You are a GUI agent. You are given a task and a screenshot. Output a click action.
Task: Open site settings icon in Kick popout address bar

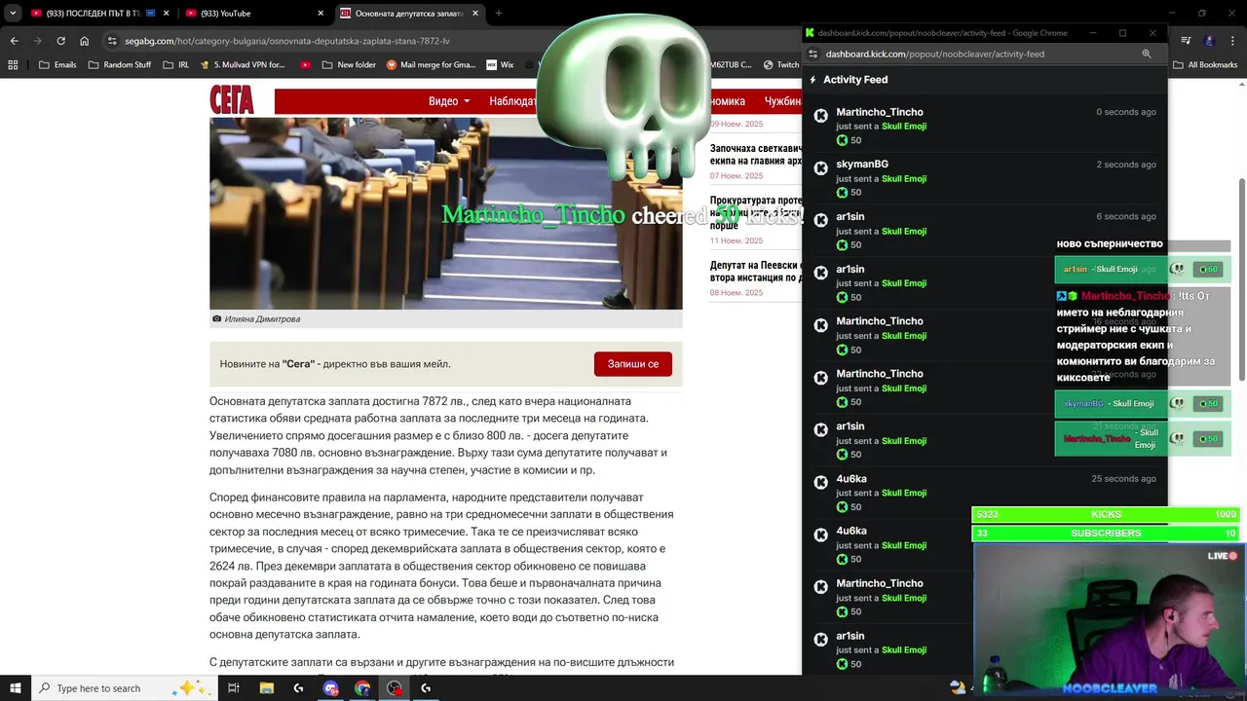coord(813,54)
